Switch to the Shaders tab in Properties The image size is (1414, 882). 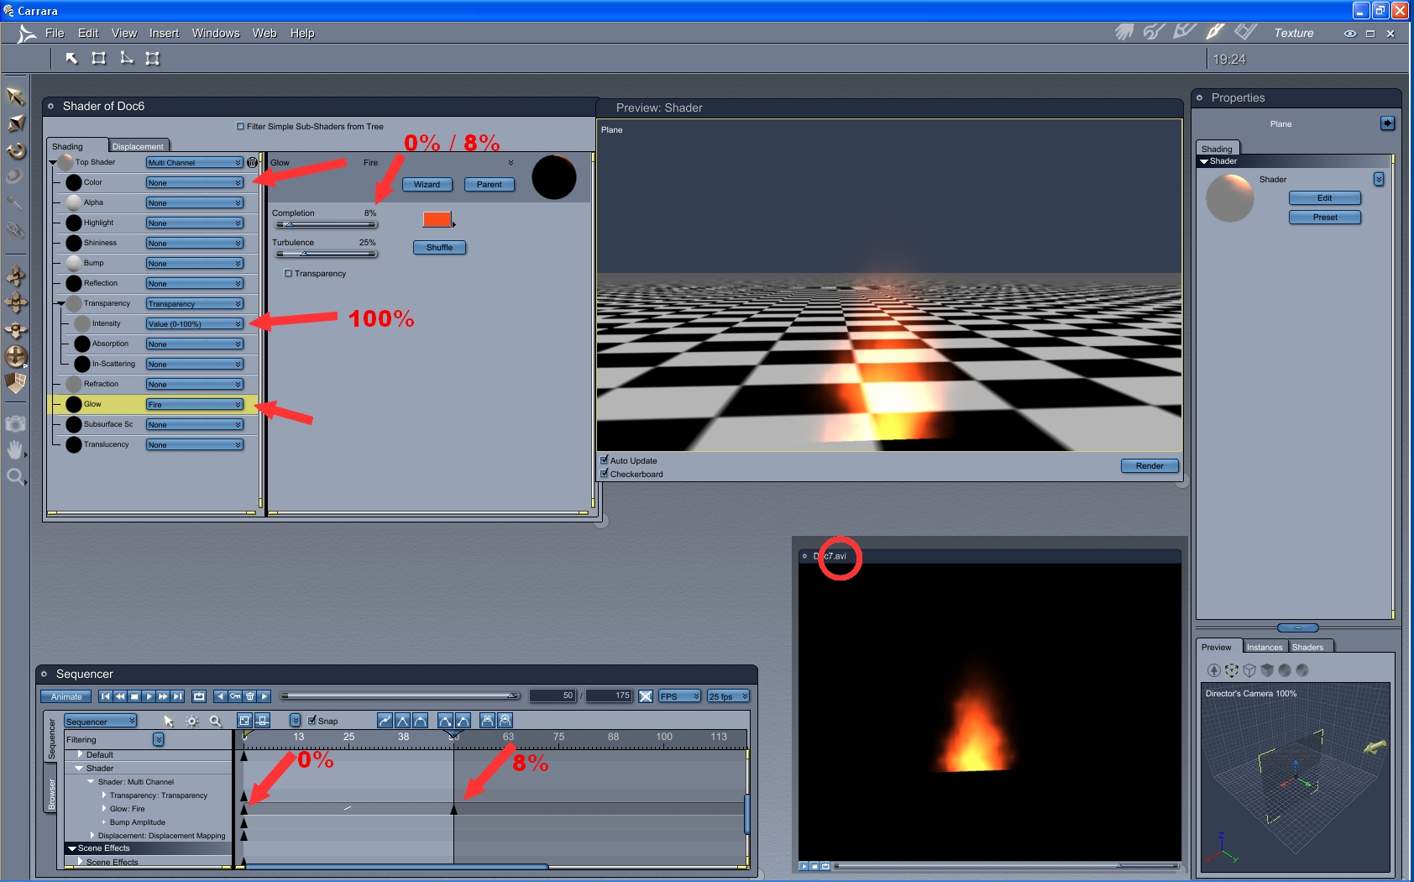[1307, 647]
